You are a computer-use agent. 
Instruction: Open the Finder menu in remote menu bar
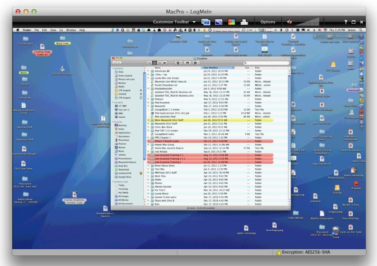tap(27, 30)
